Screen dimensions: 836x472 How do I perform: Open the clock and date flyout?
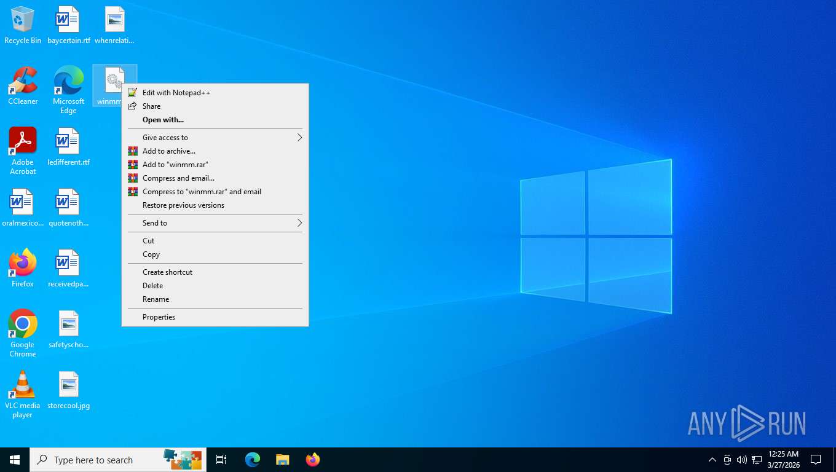(x=784, y=460)
